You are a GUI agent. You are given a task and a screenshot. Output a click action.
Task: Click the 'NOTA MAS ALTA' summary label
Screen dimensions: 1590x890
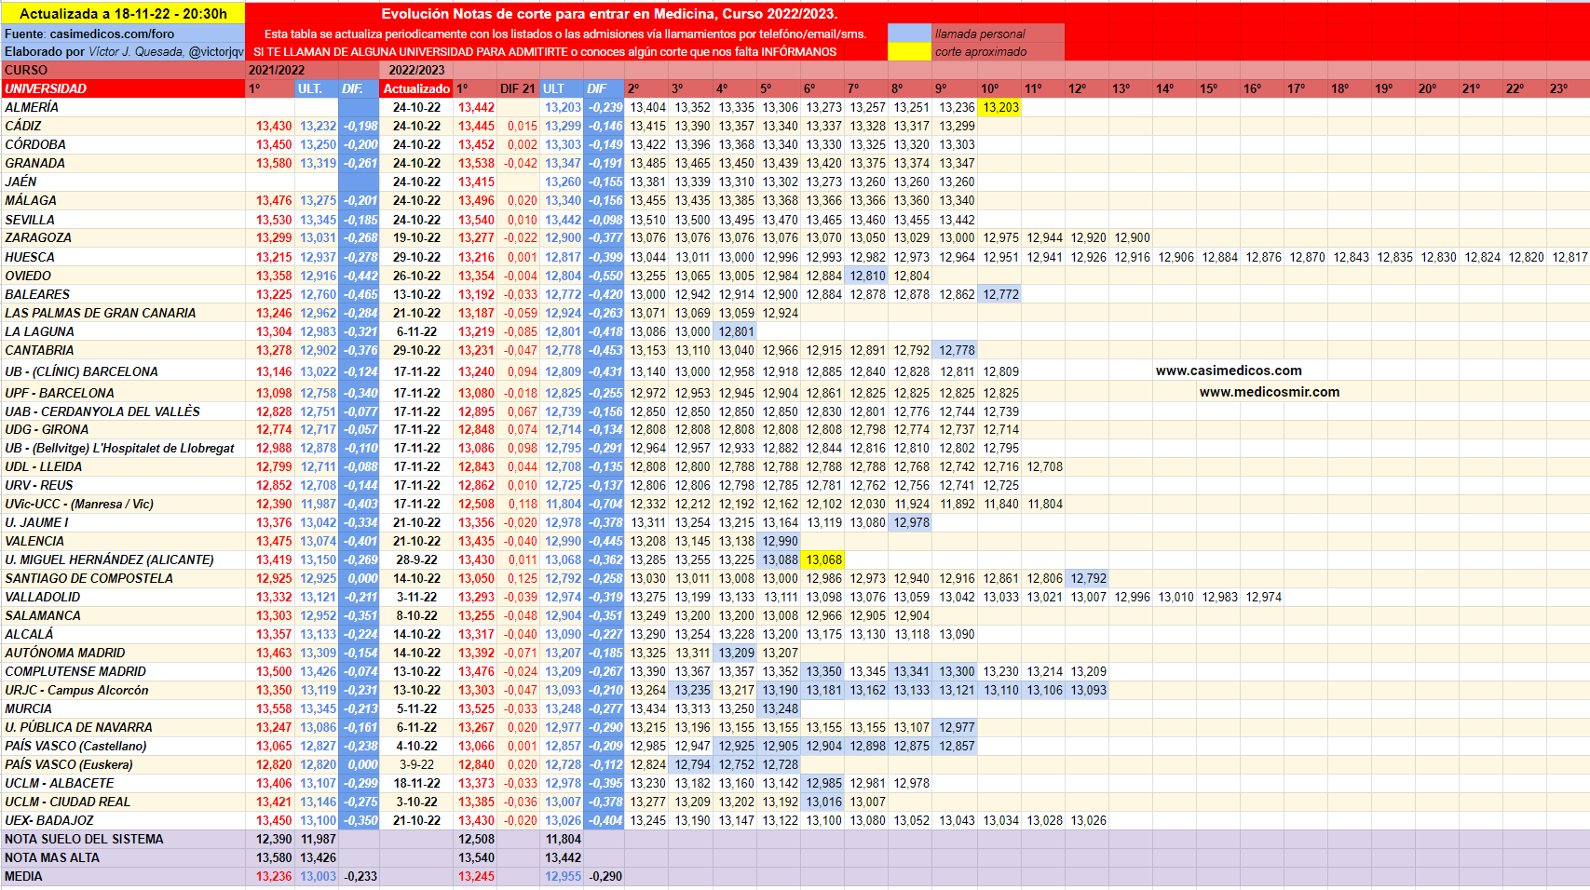[x=123, y=857]
